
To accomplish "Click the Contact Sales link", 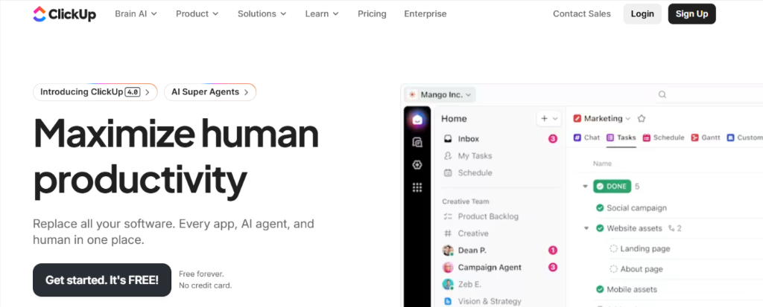I will [x=581, y=14].
